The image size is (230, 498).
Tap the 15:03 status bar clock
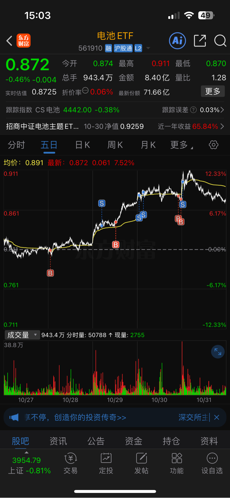pyautogui.click(x=38, y=15)
